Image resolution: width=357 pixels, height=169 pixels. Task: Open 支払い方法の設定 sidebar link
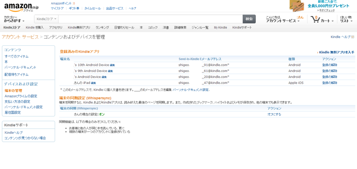pyautogui.click(x=17, y=101)
